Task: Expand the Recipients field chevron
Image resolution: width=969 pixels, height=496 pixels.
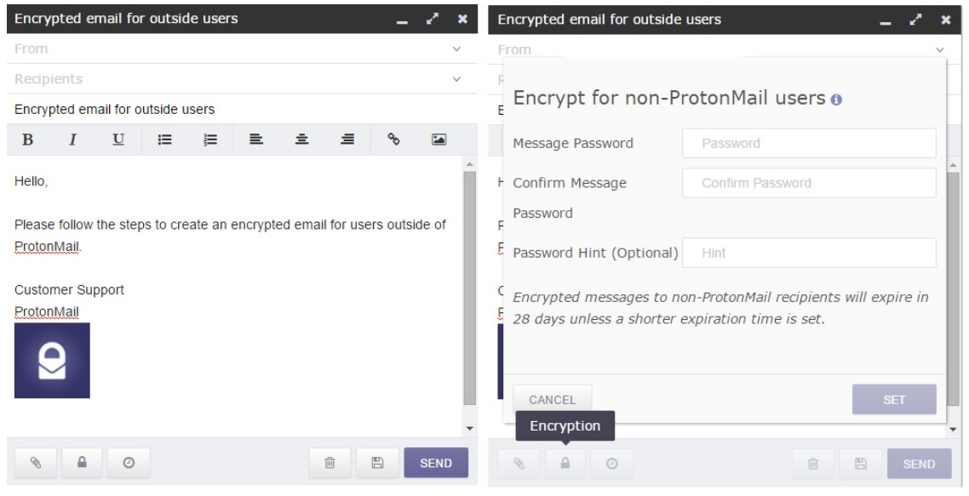Action: 456,79
